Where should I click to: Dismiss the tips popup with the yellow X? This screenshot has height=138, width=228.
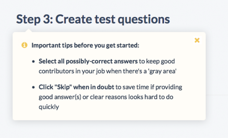(x=197, y=40)
